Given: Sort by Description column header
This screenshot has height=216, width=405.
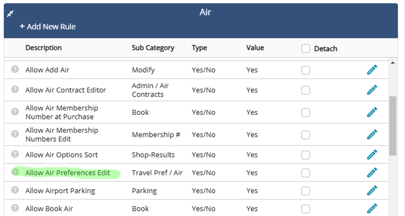Looking at the screenshot, I should coord(44,47).
